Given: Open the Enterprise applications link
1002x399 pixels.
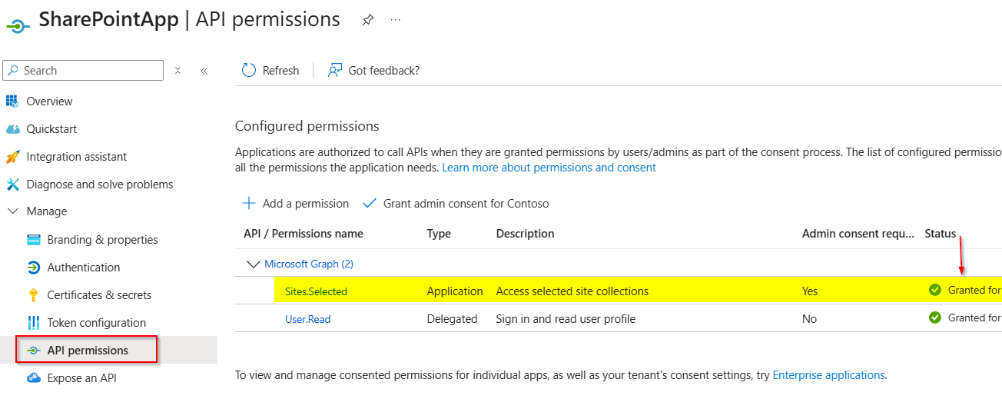Looking at the screenshot, I should click(828, 375).
